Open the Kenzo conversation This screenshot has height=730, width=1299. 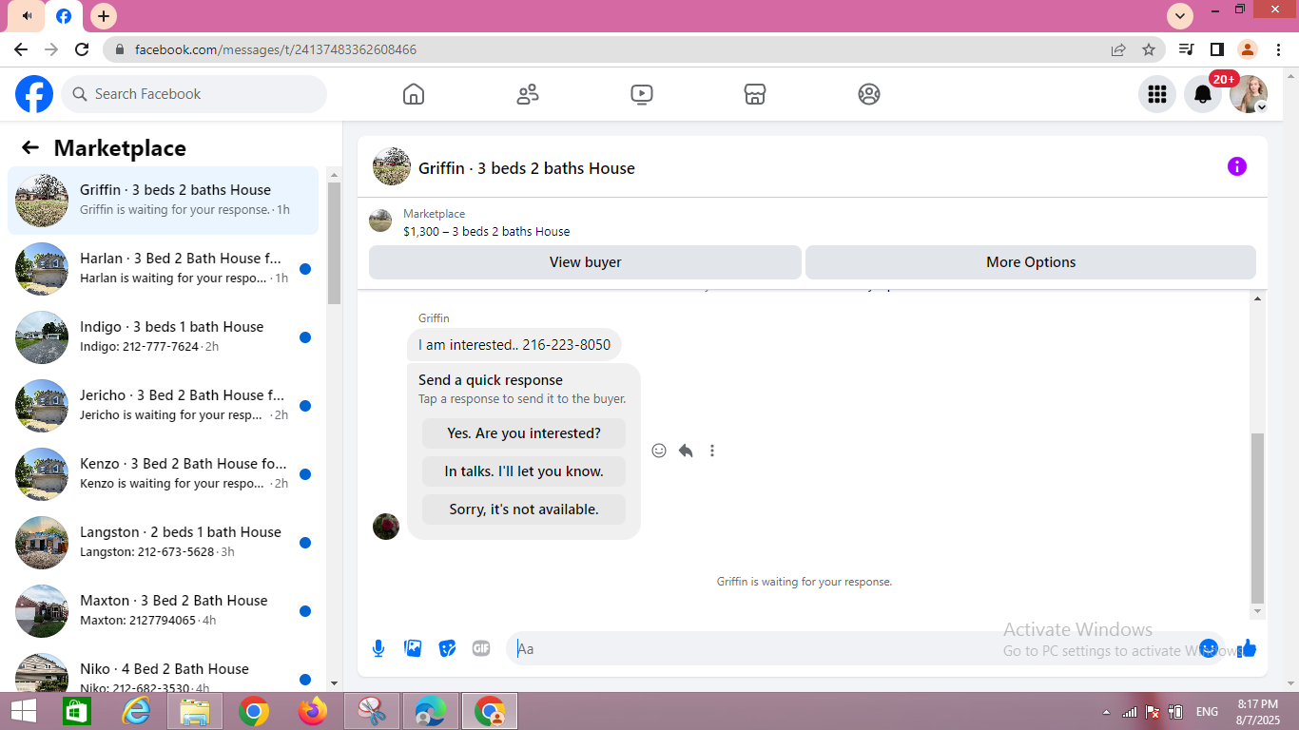click(x=164, y=473)
